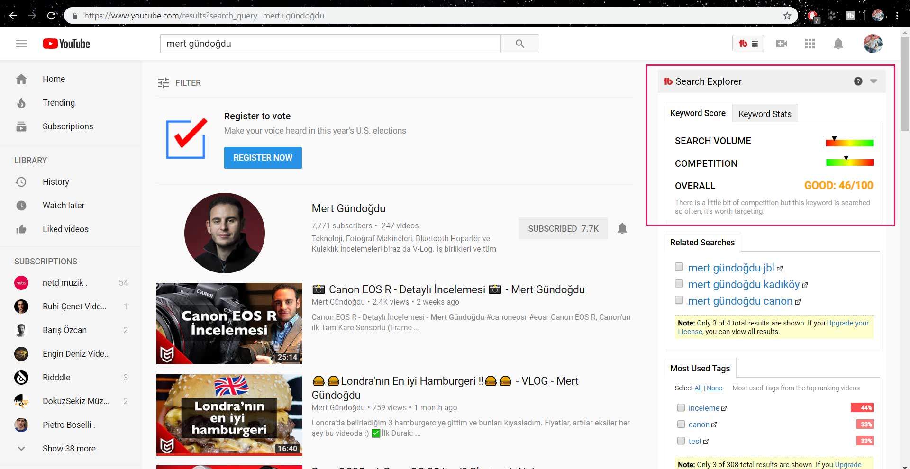Click the 44% badge next to inceleme
Image resolution: width=910 pixels, height=469 pixels.
point(862,407)
